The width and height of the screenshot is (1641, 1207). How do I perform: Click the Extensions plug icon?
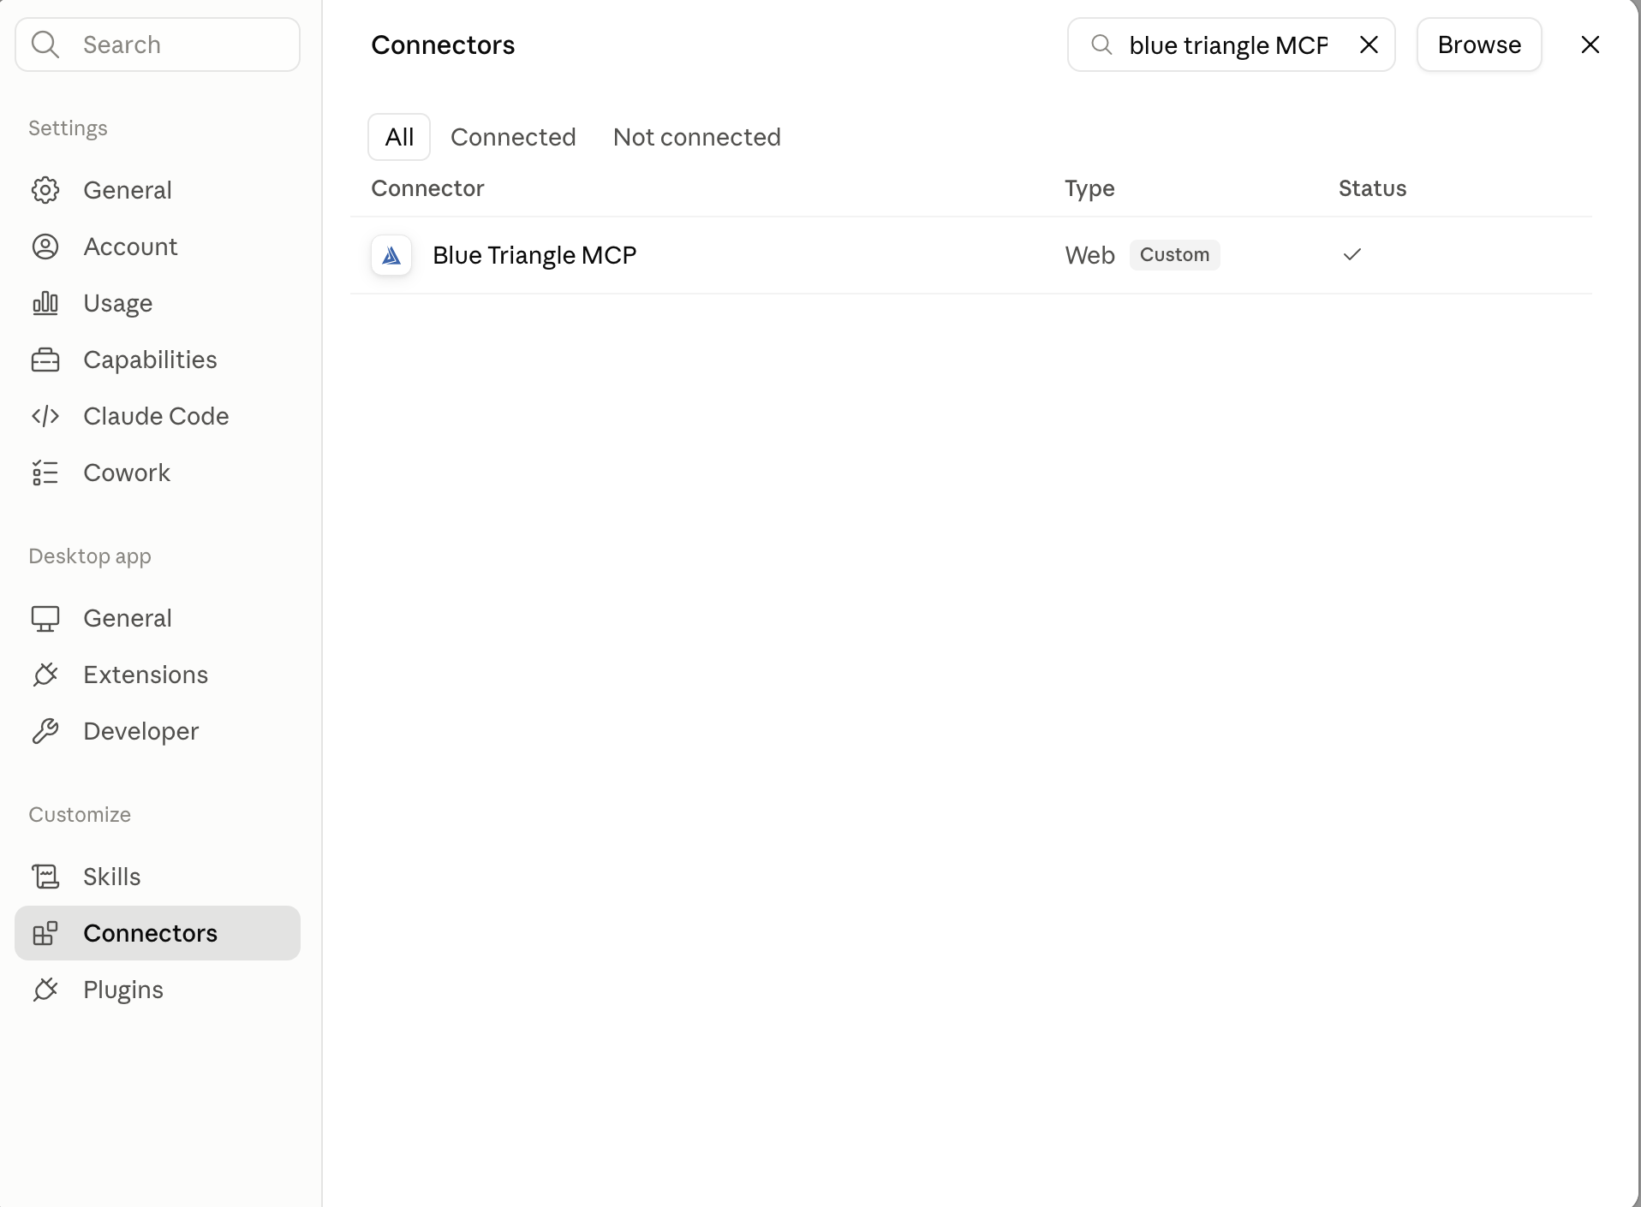coord(45,675)
